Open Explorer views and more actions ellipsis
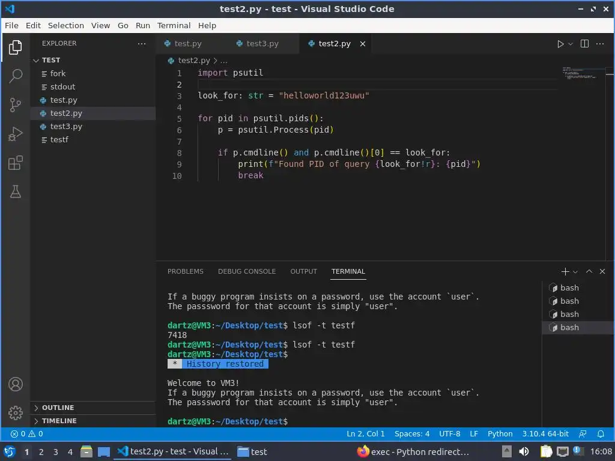 click(x=142, y=43)
